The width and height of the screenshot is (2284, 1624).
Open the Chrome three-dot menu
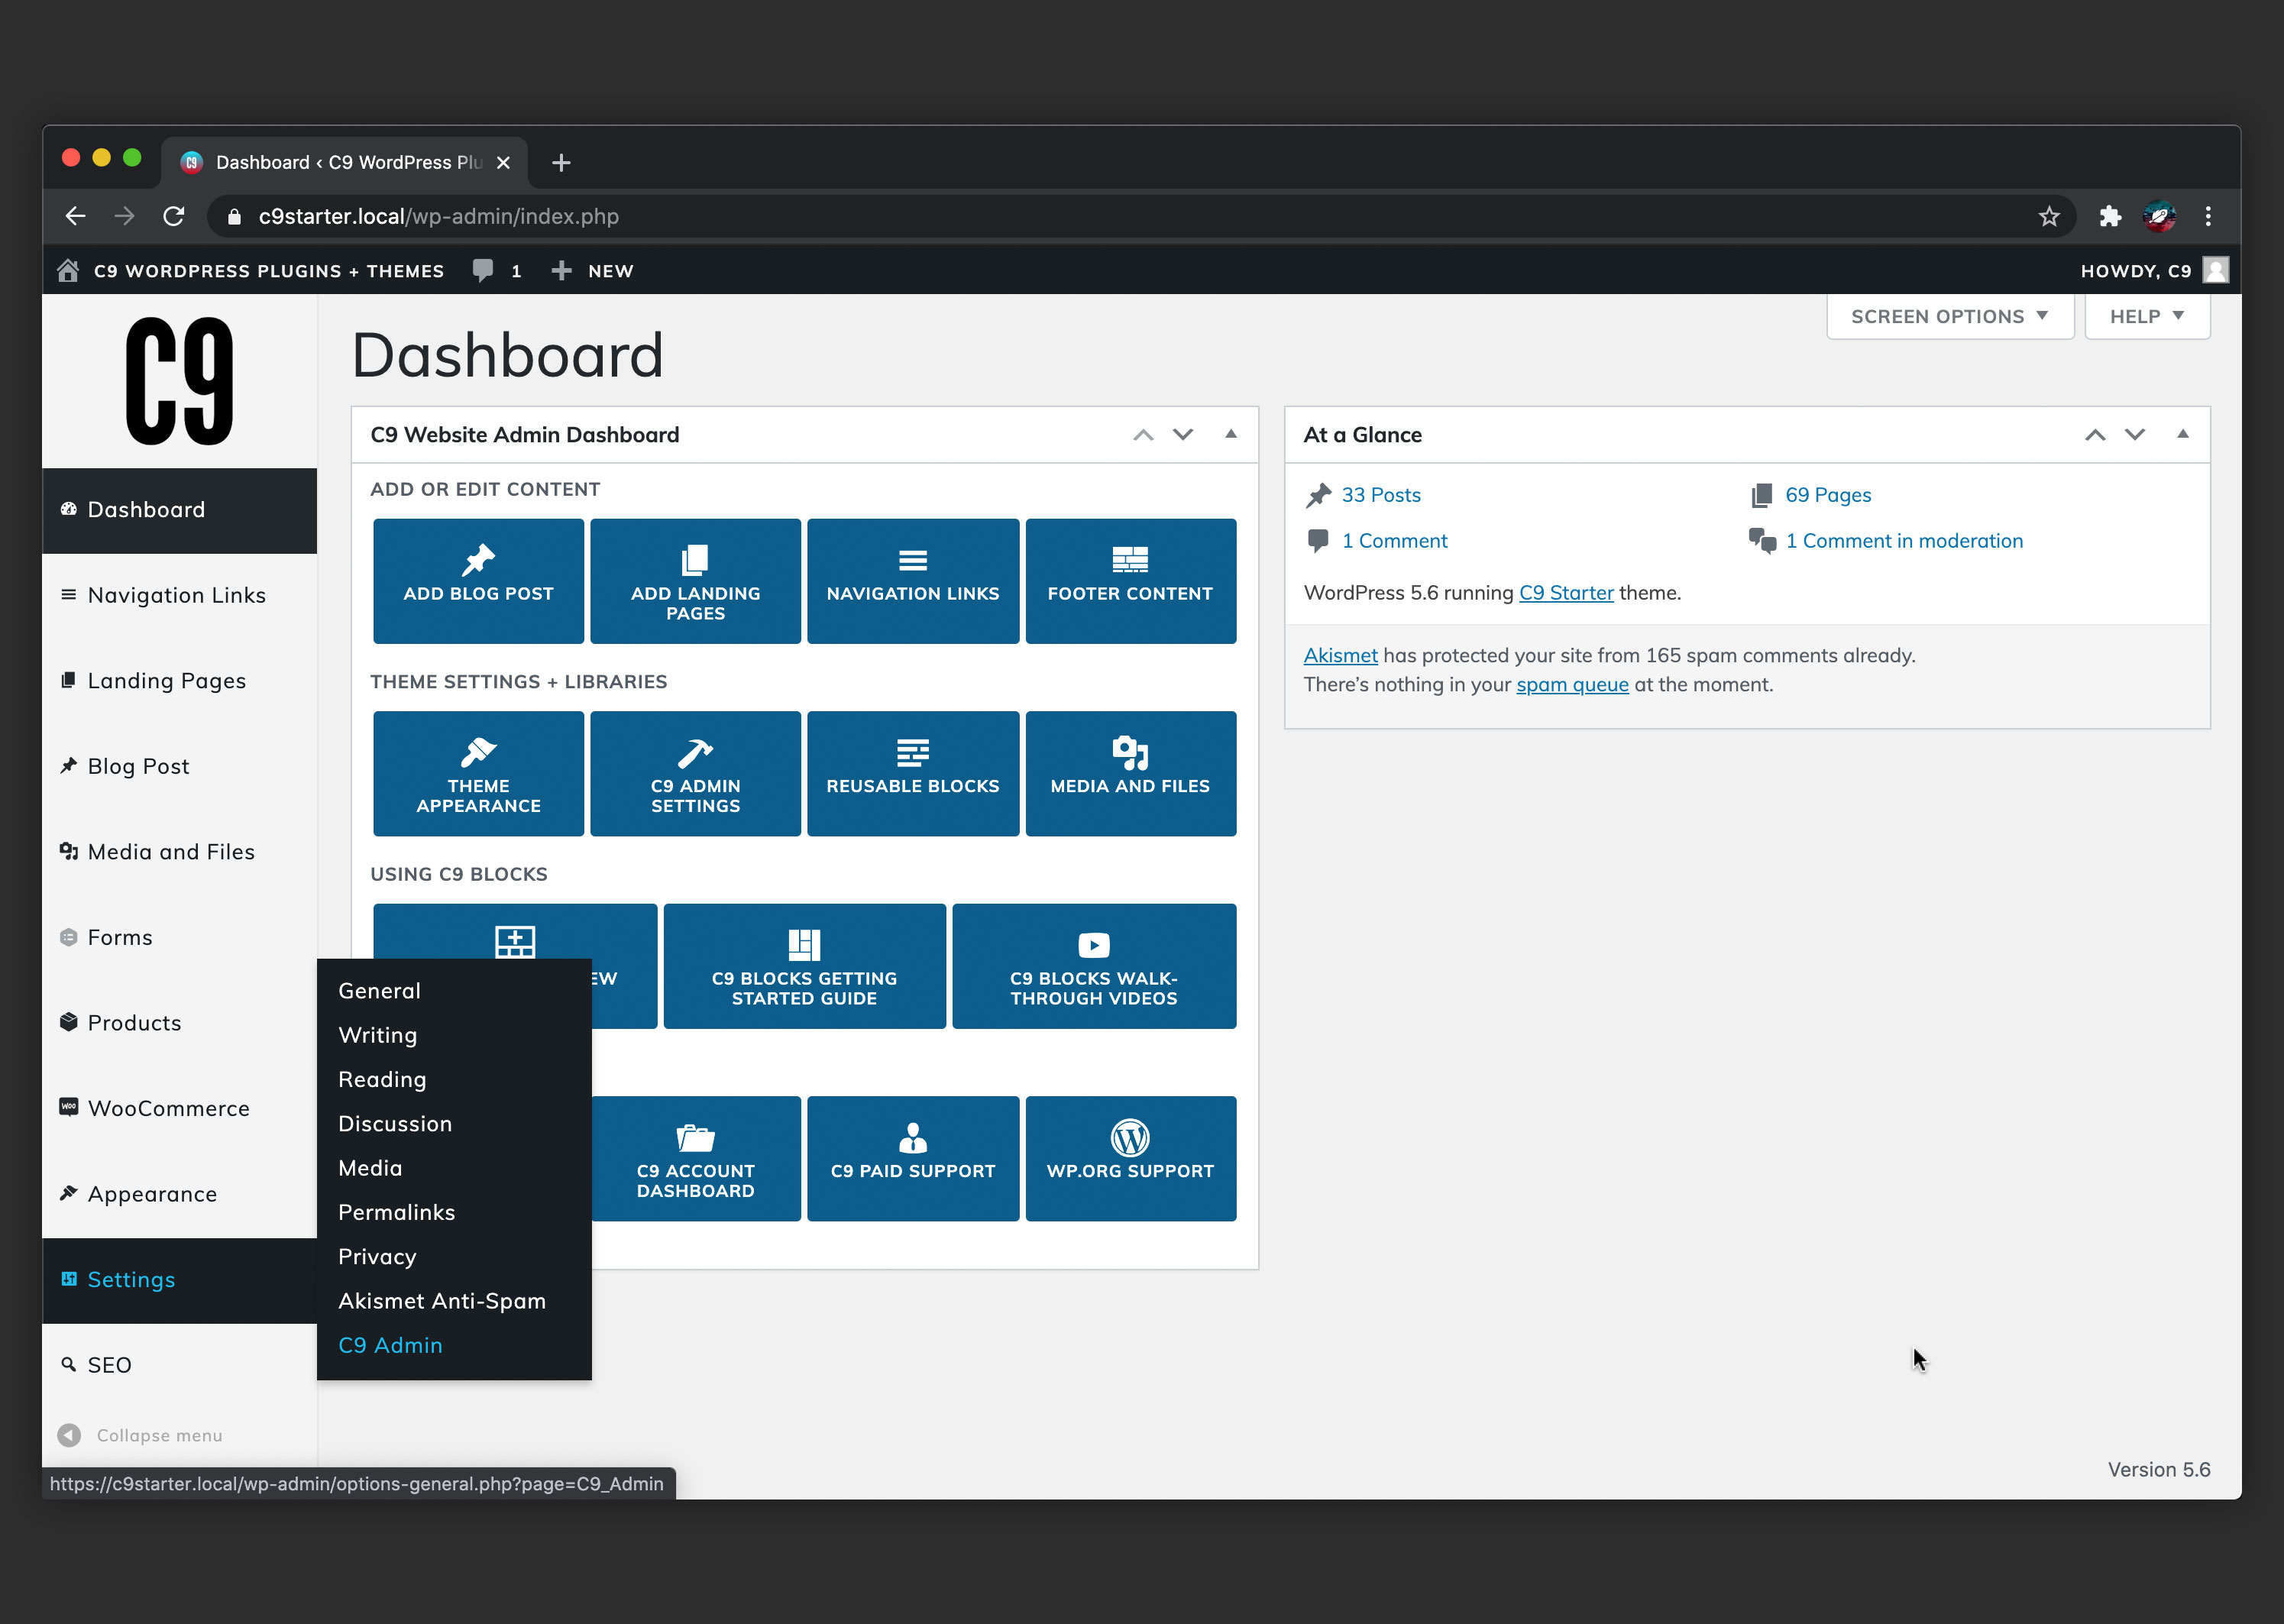[2208, 216]
